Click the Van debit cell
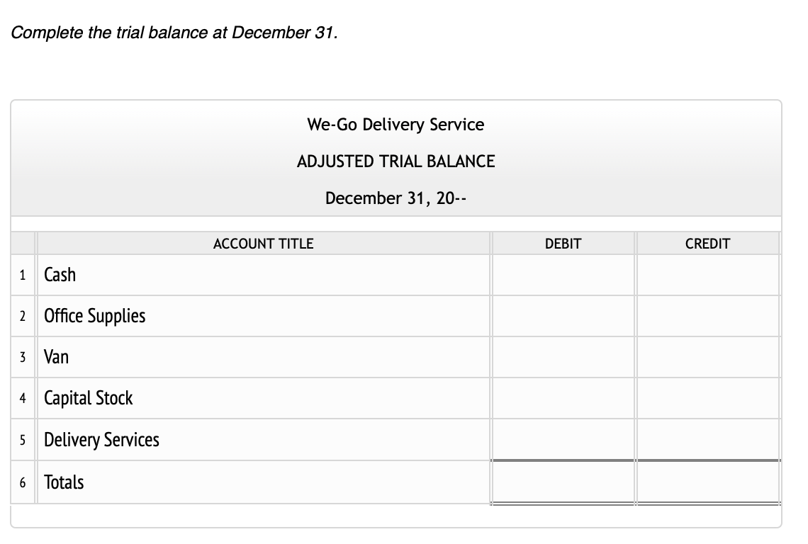 click(563, 357)
